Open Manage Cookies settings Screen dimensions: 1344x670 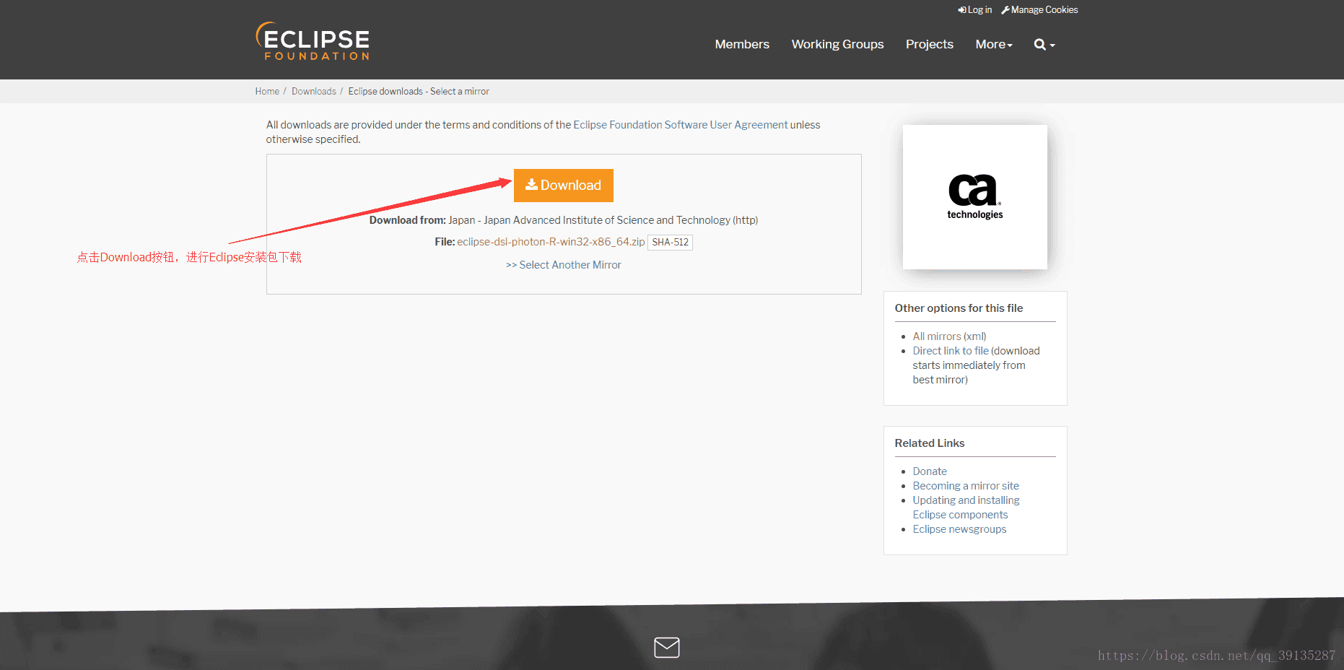click(x=1039, y=10)
